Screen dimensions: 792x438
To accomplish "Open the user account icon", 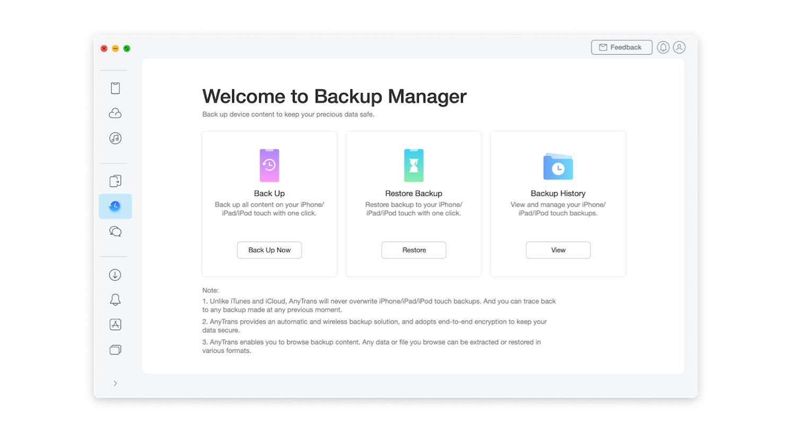I will pos(679,47).
